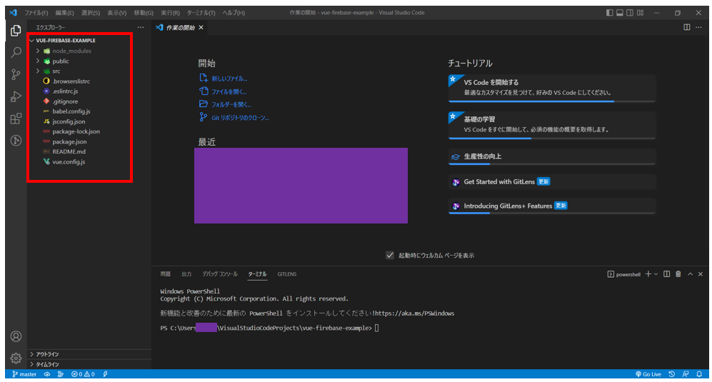Click the master branch status item
712x382 pixels.
(24, 374)
